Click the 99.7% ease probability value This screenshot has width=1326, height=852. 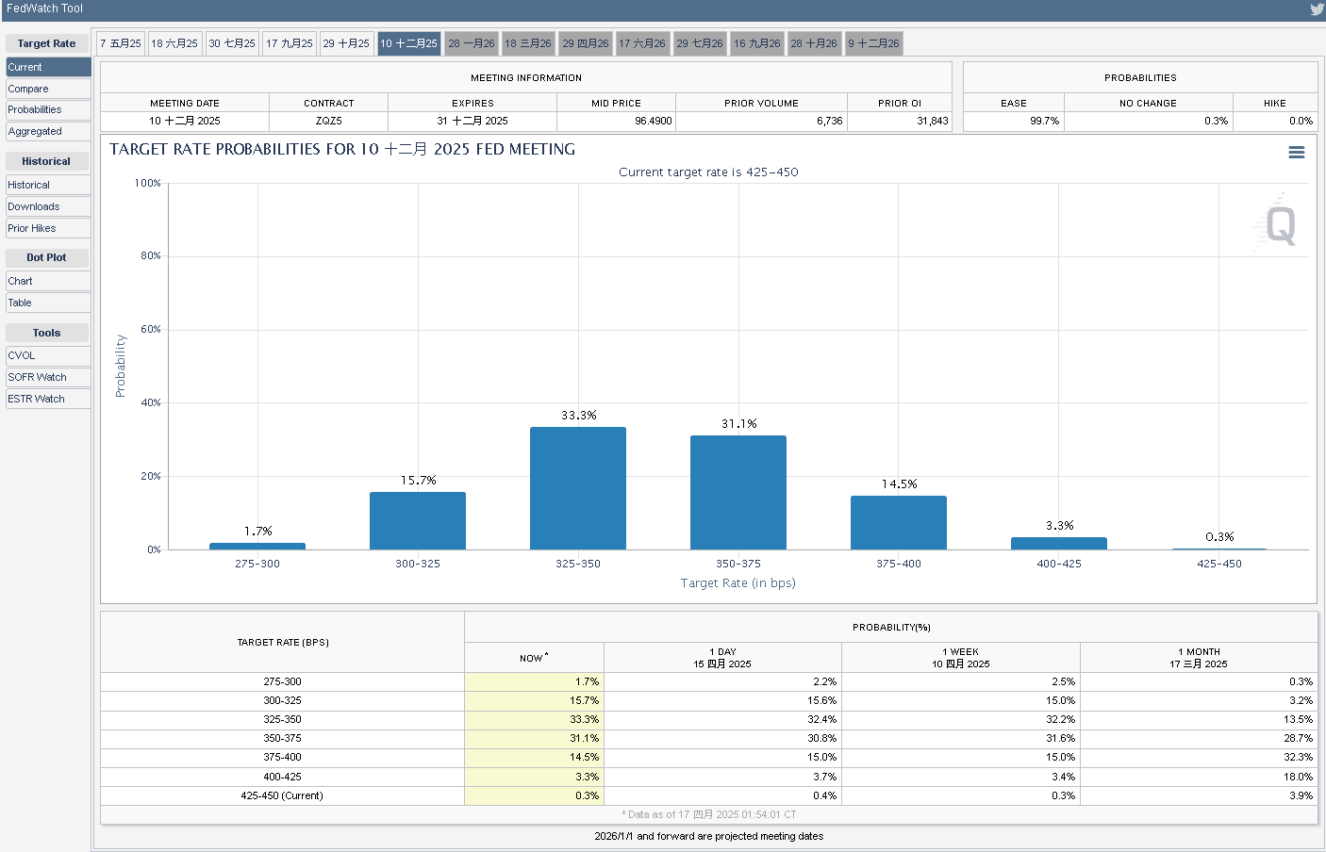point(1044,121)
